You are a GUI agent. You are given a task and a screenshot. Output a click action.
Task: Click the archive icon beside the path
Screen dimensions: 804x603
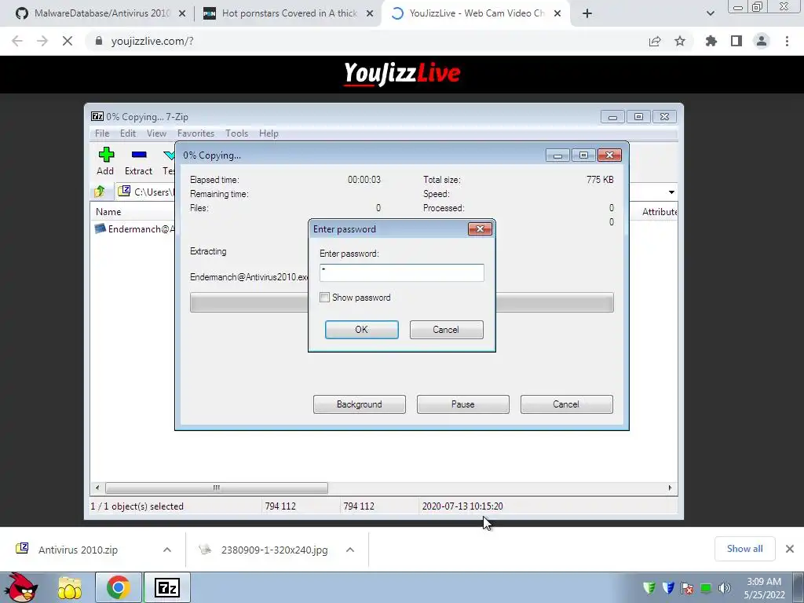tap(124, 192)
